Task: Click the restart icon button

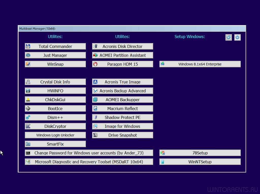Action: [x=229, y=37]
